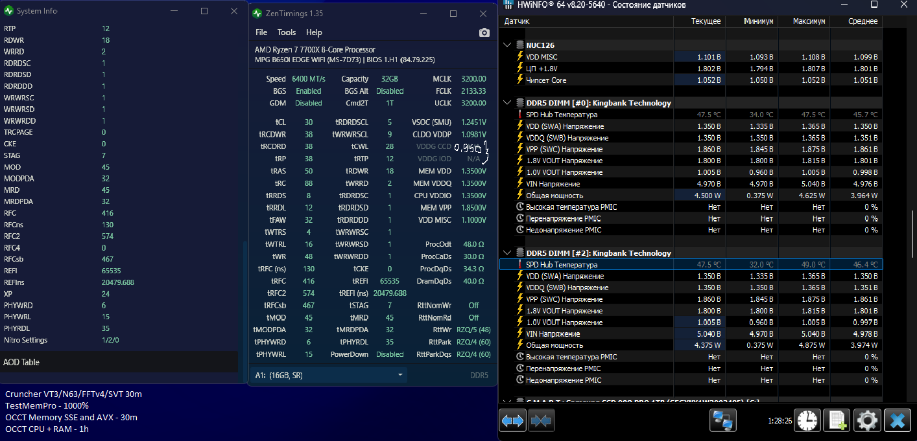Viewport: 917px width, 441px height.
Task: Select the DIMM #2 SPD Hub Температура row
Action: (691, 265)
